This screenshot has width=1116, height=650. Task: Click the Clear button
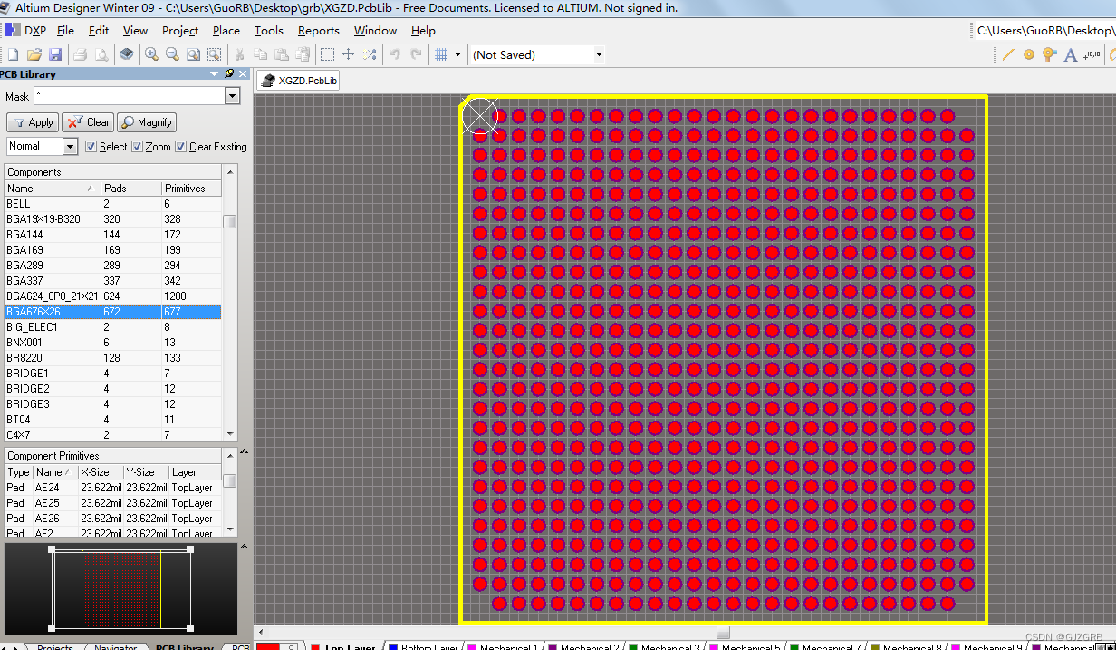click(x=88, y=121)
